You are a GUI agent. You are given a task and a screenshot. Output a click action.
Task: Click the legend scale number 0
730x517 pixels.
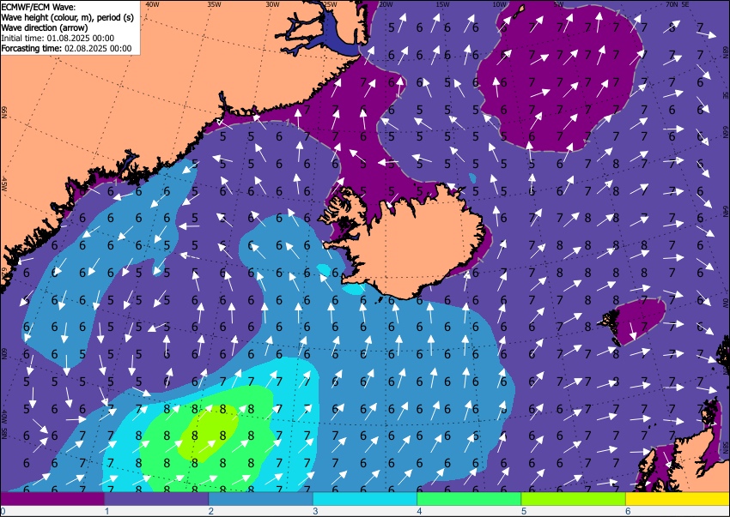(3, 511)
